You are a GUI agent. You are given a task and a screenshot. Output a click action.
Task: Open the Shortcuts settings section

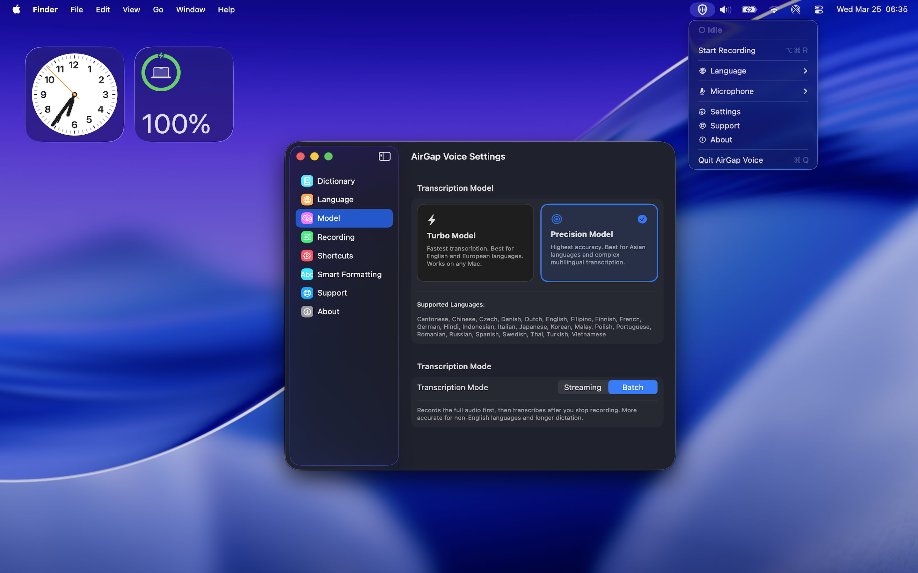pyautogui.click(x=344, y=256)
